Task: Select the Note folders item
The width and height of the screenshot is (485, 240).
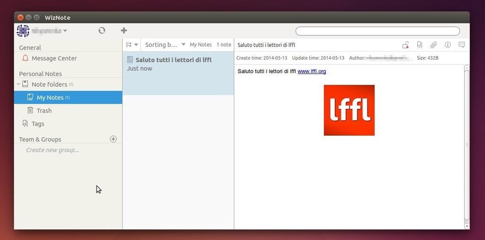Action: [x=68, y=84]
